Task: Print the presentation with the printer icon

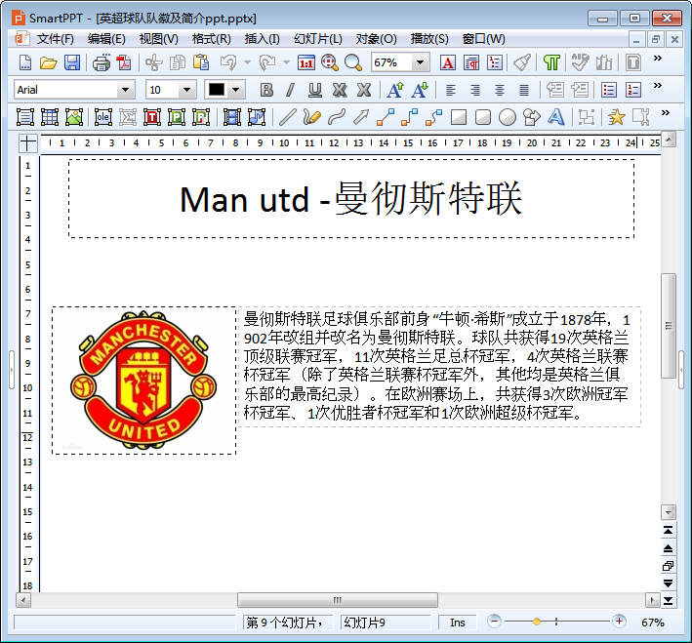Action: click(x=102, y=62)
